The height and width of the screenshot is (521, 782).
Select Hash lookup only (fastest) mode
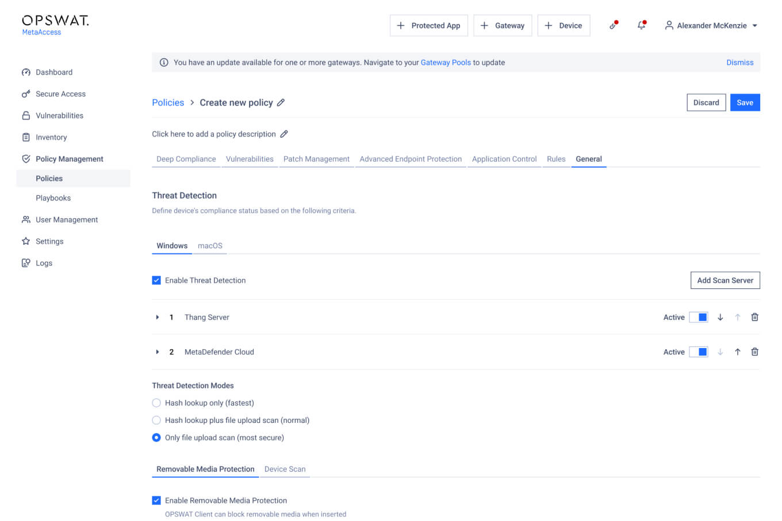coord(156,403)
